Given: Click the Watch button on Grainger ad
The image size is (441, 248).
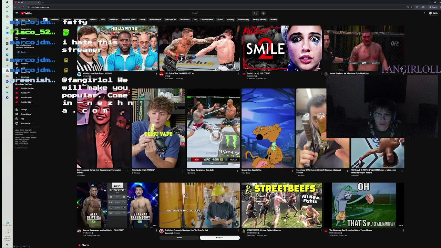Looking at the screenshot, I should pos(179,238).
